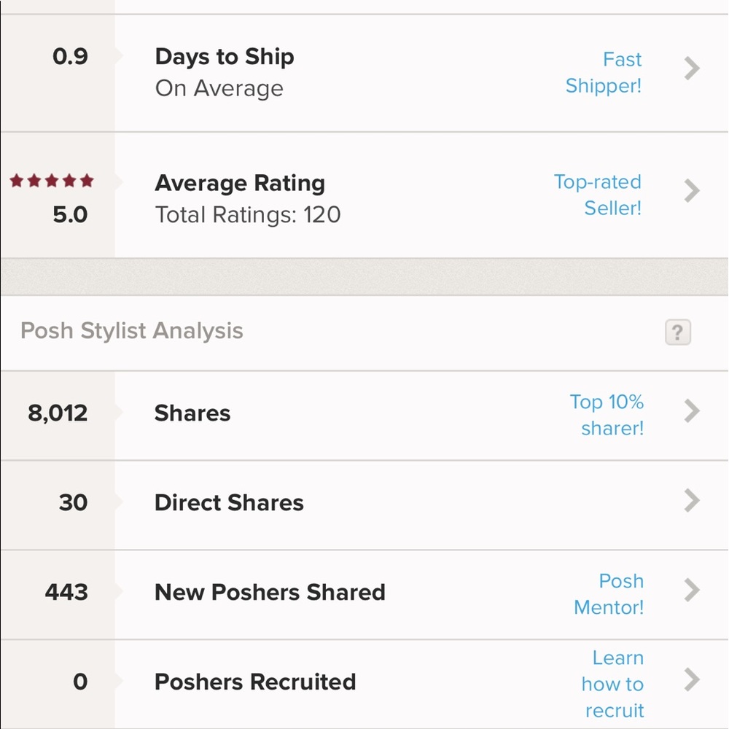
Task: Open Poshers Recruited chevron arrow
Action: (692, 680)
